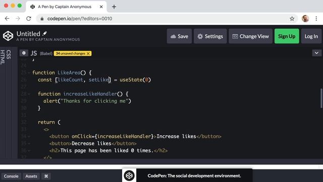Click 'CodePen: The social development environment' banner

(194, 176)
